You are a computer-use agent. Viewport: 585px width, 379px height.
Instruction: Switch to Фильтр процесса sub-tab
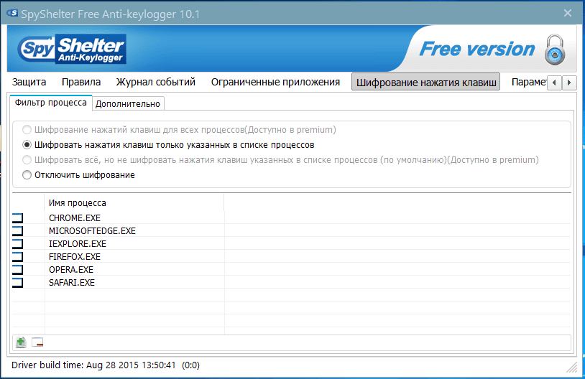point(51,103)
